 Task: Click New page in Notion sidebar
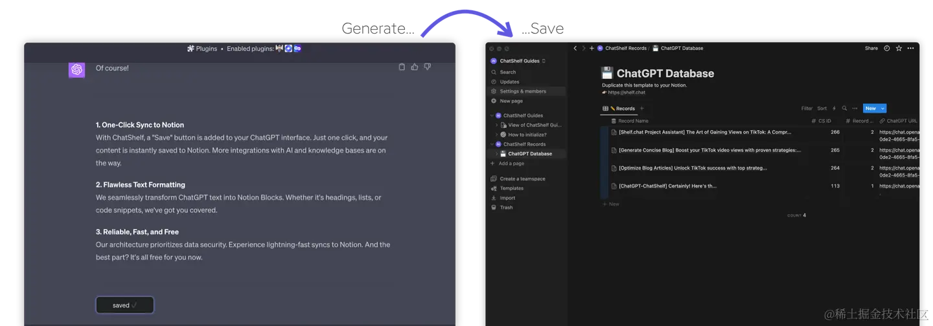point(507,101)
